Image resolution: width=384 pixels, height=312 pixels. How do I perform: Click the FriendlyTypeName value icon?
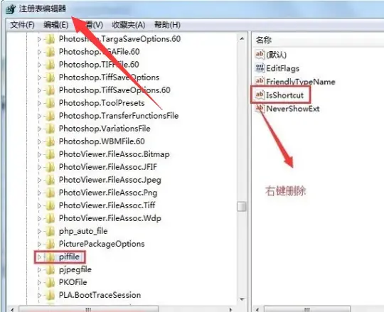pos(260,81)
